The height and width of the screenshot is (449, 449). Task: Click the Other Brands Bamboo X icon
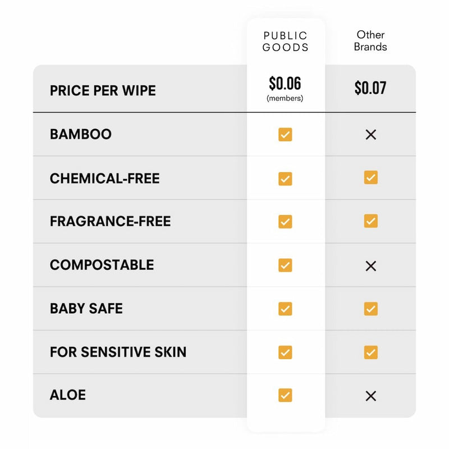click(370, 135)
